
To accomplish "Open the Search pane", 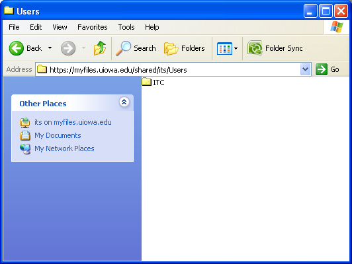I will tap(136, 48).
